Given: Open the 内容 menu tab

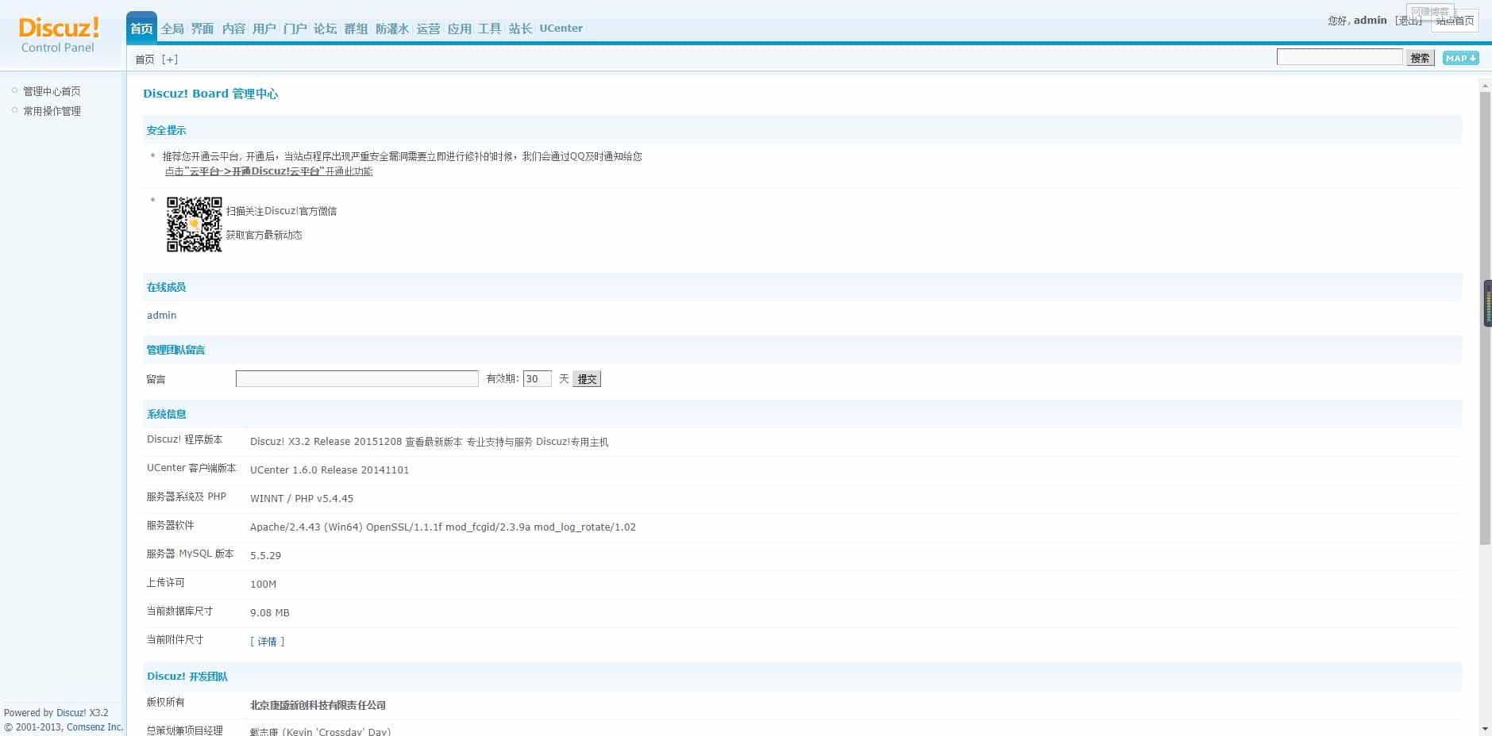Looking at the screenshot, I should coord(233,29).
